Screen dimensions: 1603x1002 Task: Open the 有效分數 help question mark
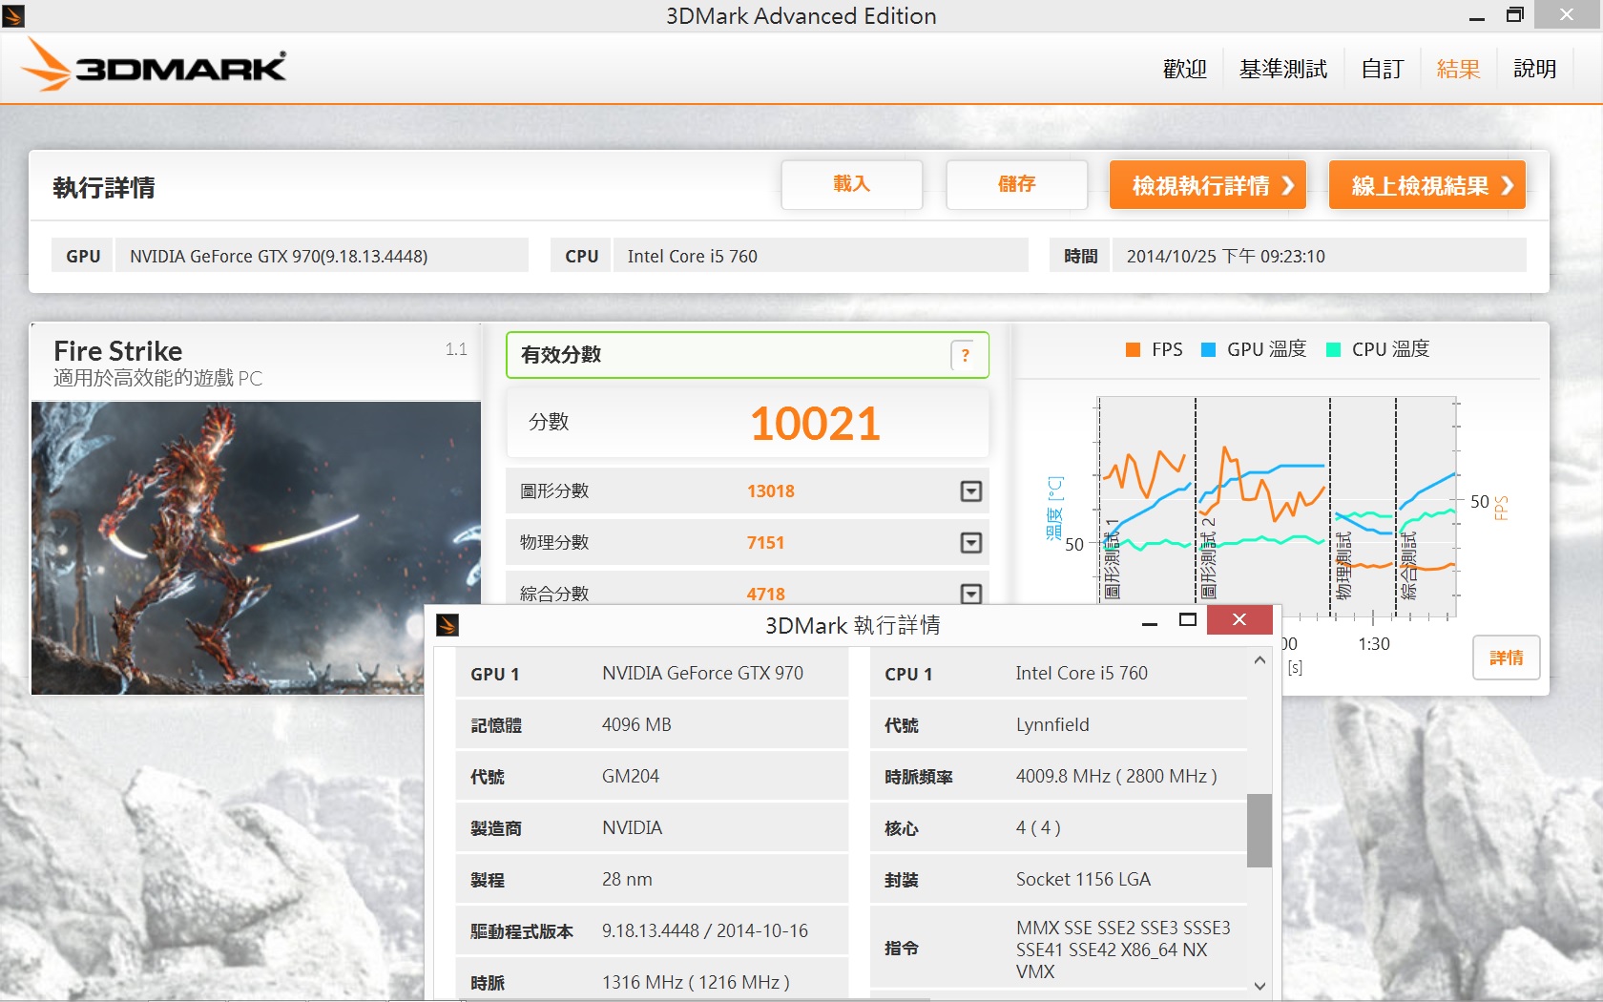(x=964, y=355)
